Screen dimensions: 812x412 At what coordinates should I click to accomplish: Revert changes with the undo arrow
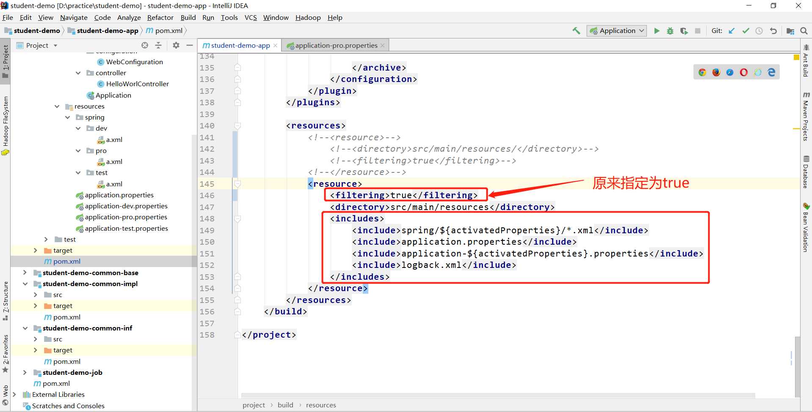pyautogui.click(x=773, y=31)
